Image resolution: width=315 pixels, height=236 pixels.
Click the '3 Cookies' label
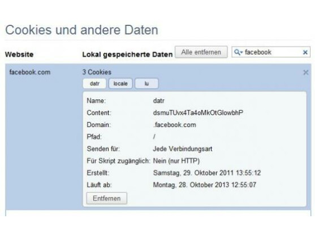click(97, 72)
